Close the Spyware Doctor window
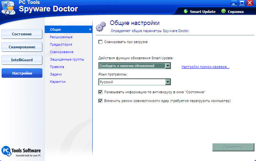Viewport: 256px width, 161px height. click(x=250, y=3)
